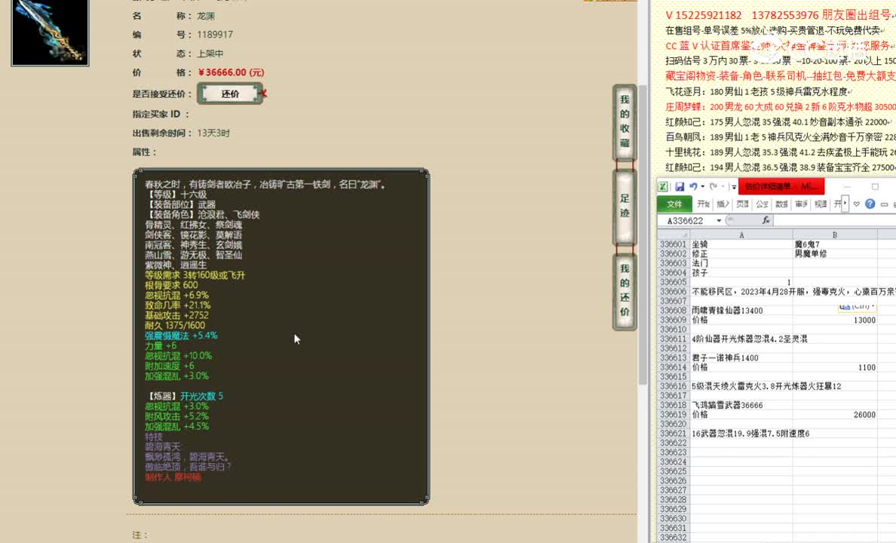Click the 百鸟朝凤 listing line in document
This screenshot has height=543, width=896.
point(780,137)
